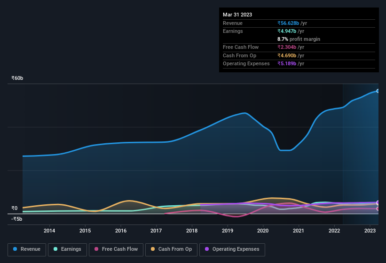The height and width of the screenshot is (263, 386).
Task: Click the blue Revenue endpoint marker
Action: [x=378, y=91]
